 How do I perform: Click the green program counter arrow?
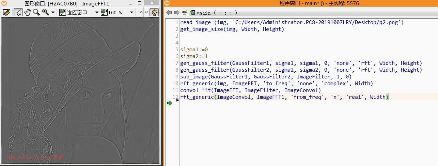coord(170,103)
